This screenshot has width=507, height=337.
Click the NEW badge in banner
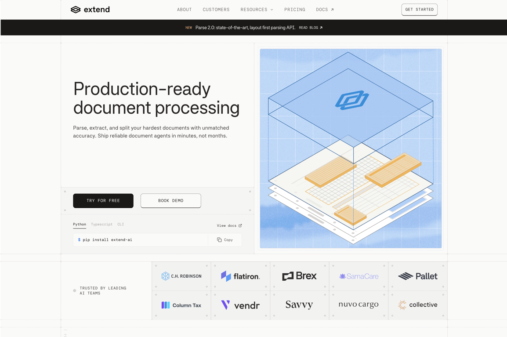pyautogui.click(x=188, y=28)
